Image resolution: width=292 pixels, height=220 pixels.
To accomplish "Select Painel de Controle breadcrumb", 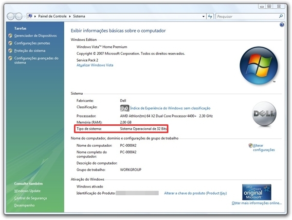I will pos(53,17).
